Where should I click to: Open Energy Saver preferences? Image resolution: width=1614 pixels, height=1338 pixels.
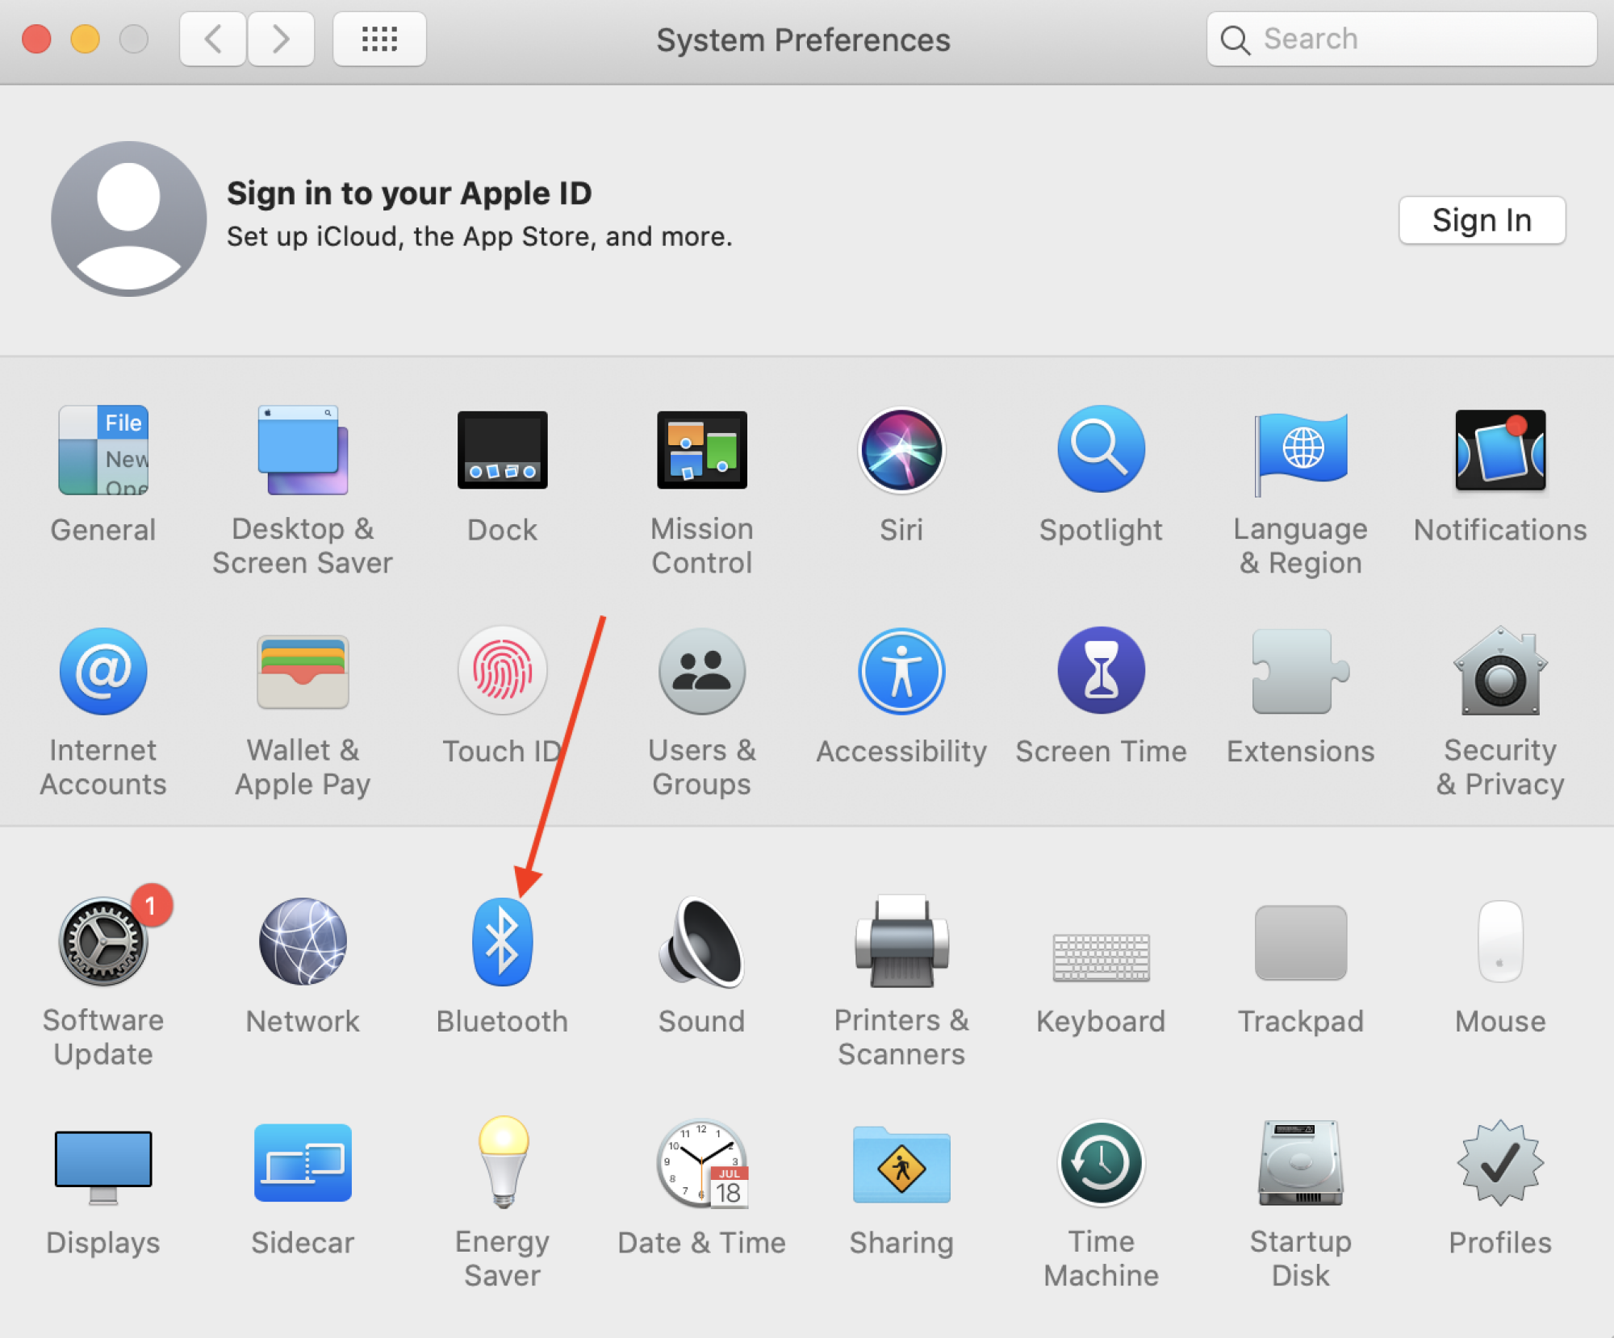pyautogui.click(x=502, y=1164)
